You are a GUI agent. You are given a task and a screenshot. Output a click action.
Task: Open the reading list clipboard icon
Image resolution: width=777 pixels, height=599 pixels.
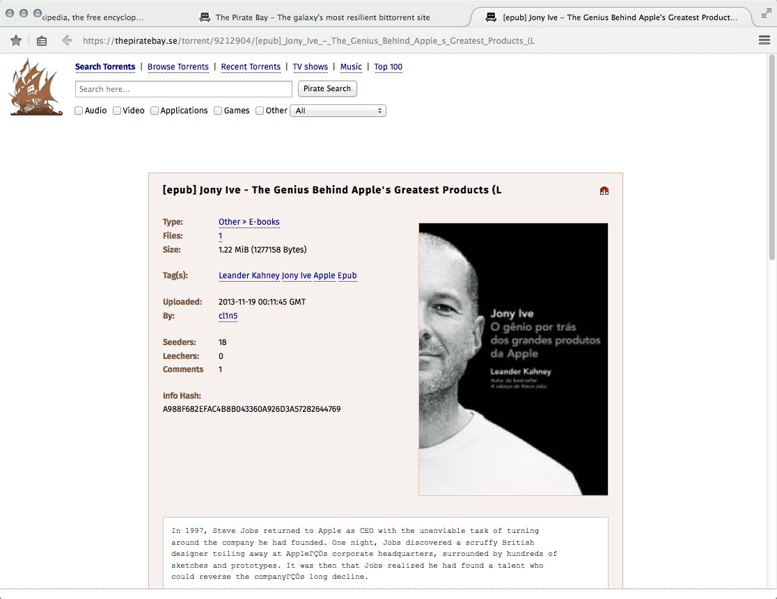pos(42,40)
